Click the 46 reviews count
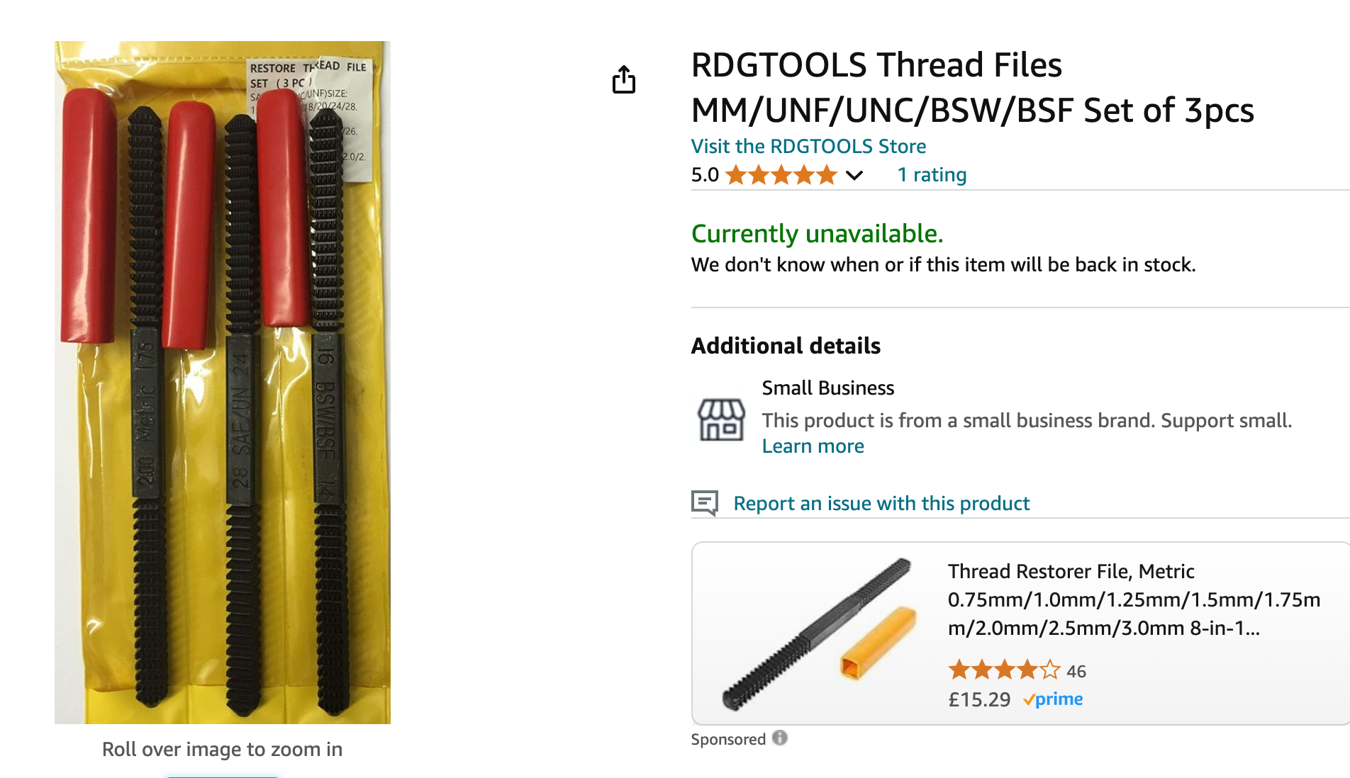 [1076, 671]
